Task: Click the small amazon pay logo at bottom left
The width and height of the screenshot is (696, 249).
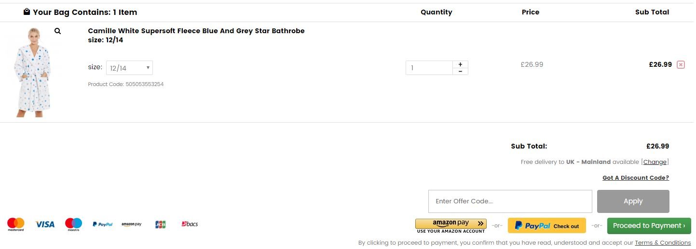Action: tap(131, 224)
